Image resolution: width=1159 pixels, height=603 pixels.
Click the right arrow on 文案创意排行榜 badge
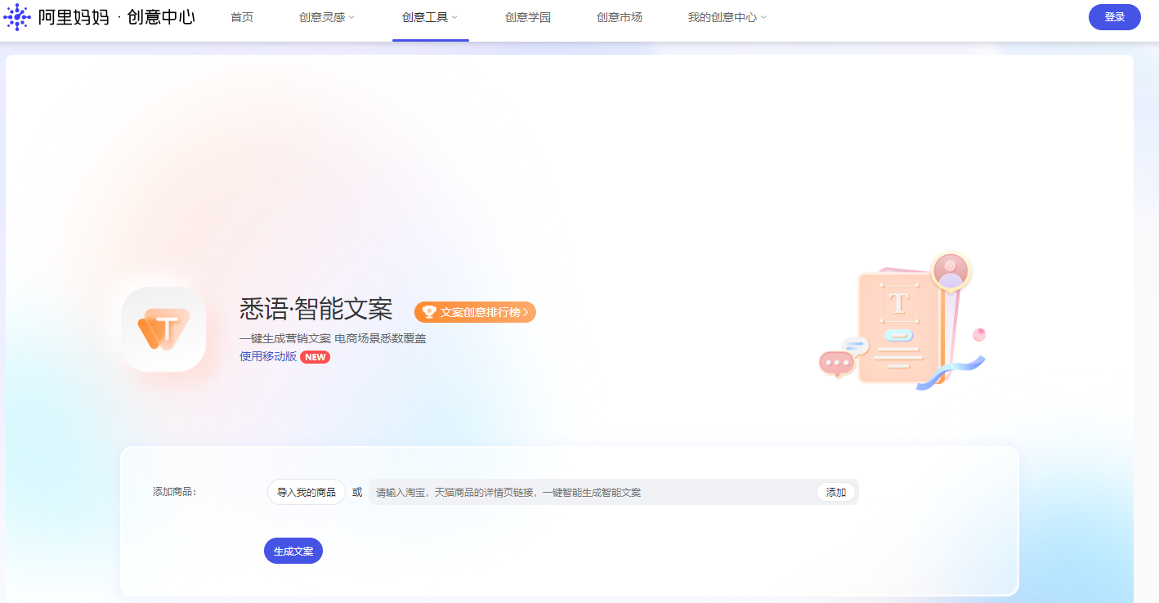(526, 312)
